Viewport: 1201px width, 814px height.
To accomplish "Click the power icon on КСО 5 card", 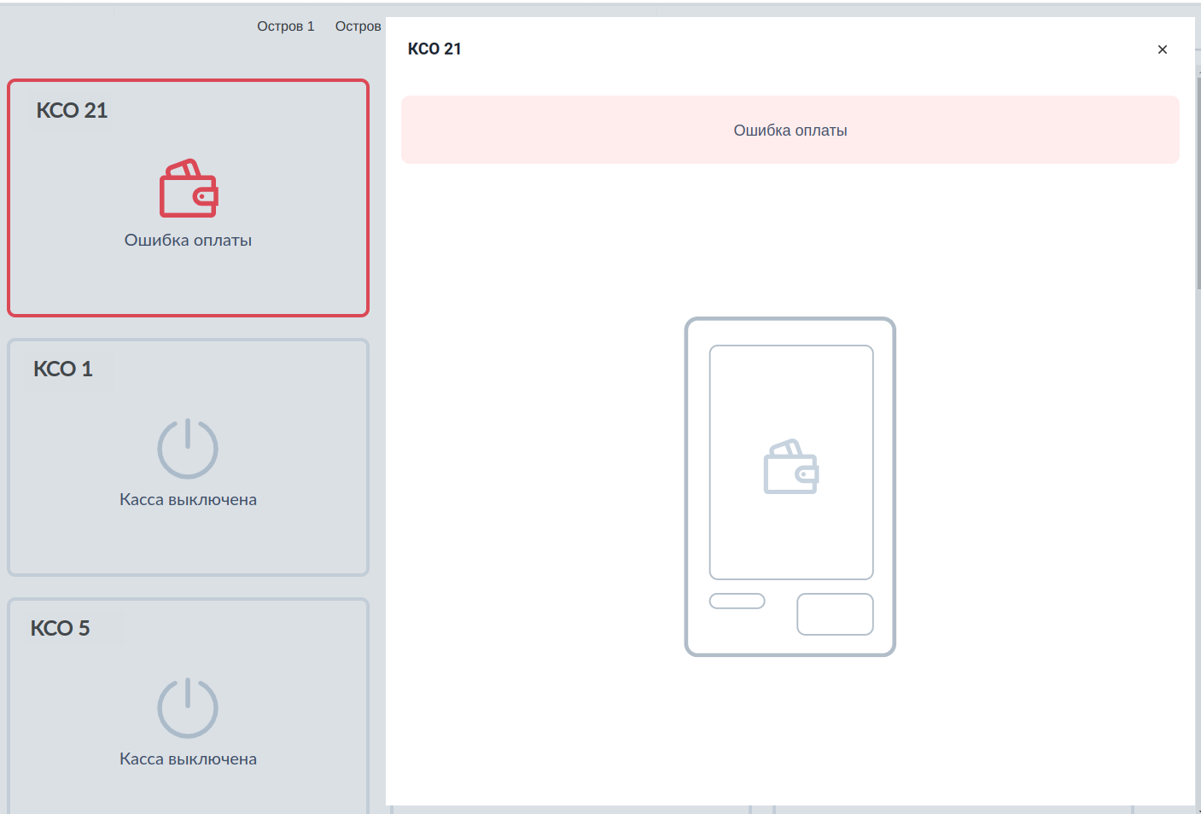I will pyautogui.click(x=188, y=708).
